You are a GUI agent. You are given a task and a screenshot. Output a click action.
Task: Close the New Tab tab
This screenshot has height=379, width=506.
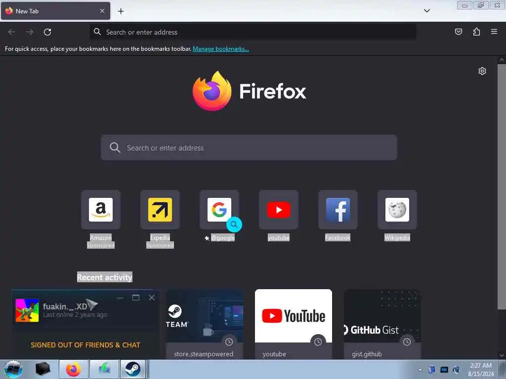coord(102,11)
